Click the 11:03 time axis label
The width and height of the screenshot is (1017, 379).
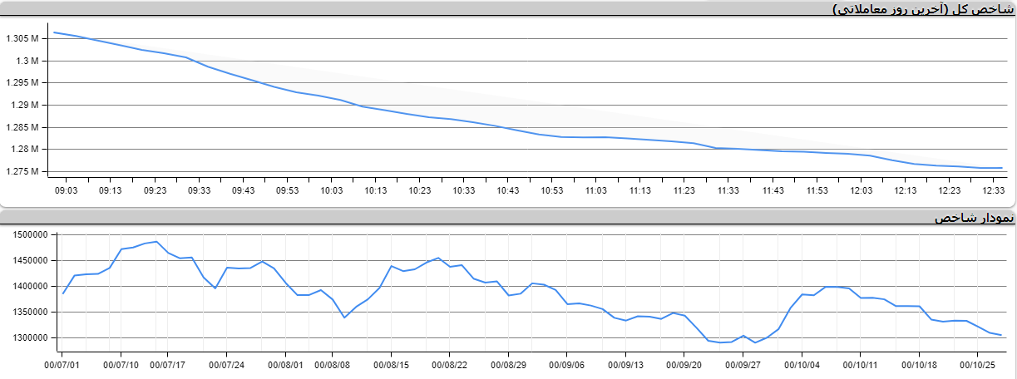click(x=595, y=190)
